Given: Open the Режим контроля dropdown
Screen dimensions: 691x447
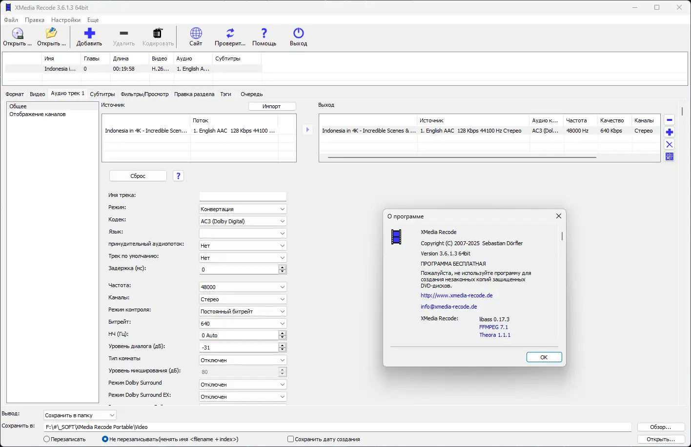Looking at the screenshot, I should coord(243,311).
